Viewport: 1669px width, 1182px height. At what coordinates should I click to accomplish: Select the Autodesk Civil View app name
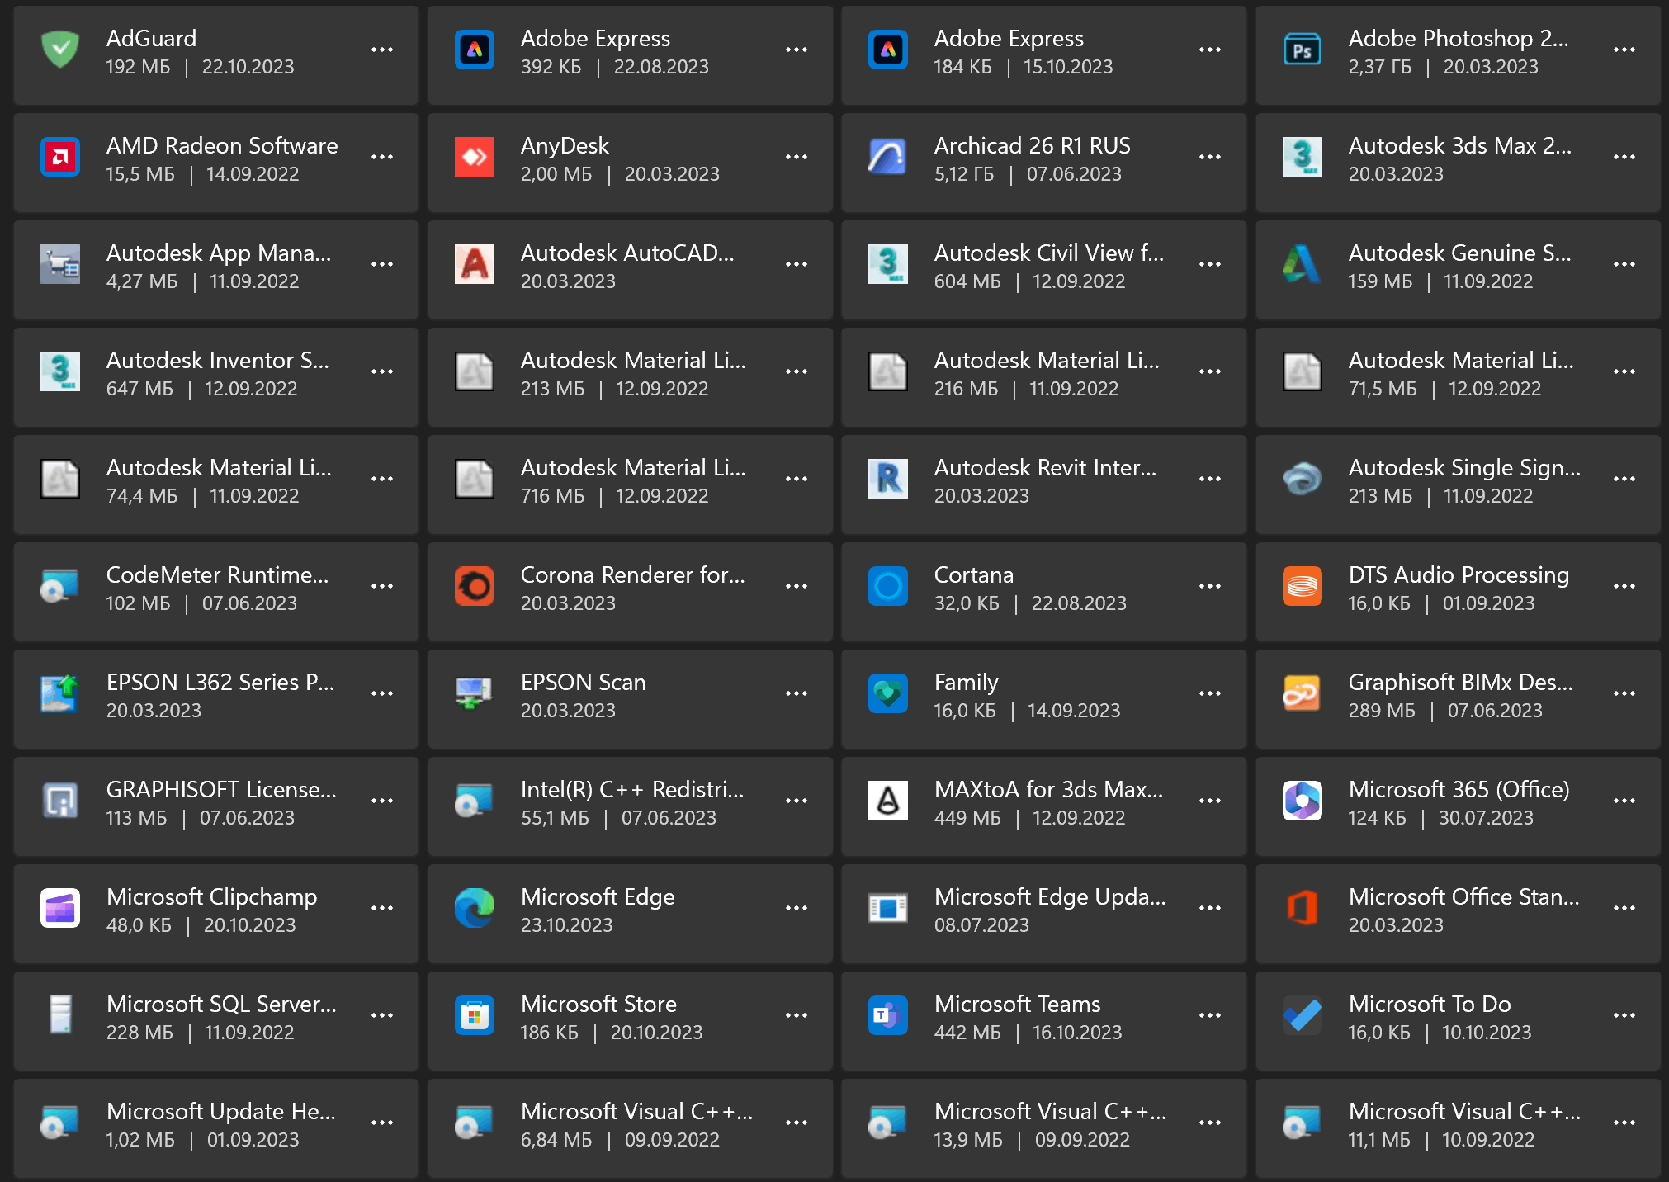pyautogui.click(x=1049, y=253)
